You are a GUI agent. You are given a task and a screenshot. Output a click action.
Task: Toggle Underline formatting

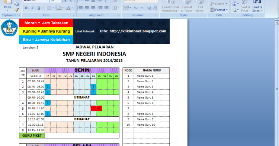(x=38, y=8)
